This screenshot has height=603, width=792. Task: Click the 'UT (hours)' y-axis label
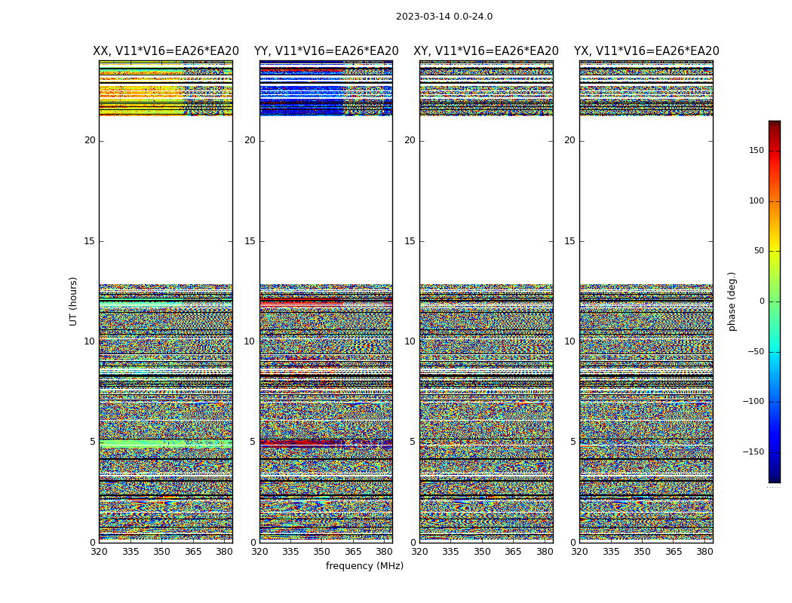[x=74, y=301]
